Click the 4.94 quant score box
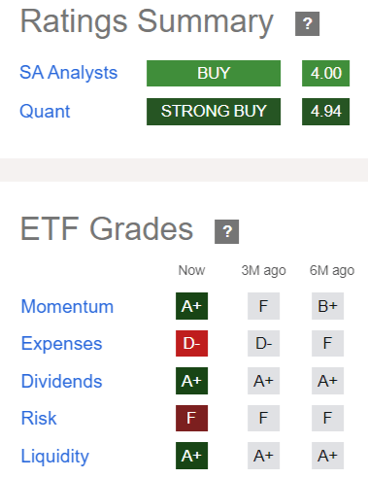The image size is (368, 478). click(325, 112)
